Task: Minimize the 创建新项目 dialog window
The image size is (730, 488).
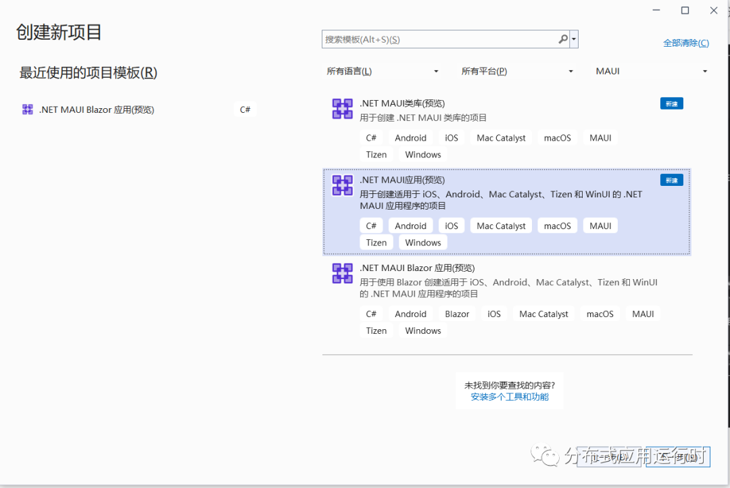Action: [656, 10]
